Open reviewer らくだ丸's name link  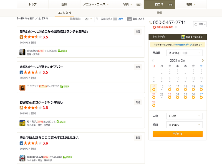pos(32,121)
